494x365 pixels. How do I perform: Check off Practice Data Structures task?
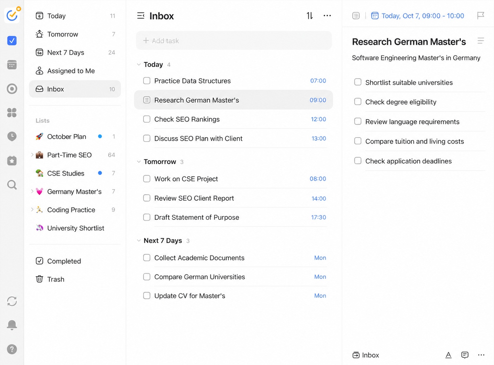pyautogui.click(x=147, y=81)
